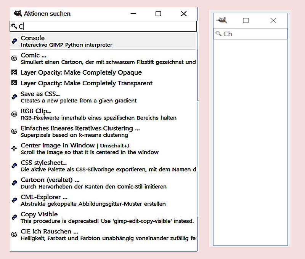The image size is (305, 259).
Task: Open the RGB Clip... action
Action: 103,114
